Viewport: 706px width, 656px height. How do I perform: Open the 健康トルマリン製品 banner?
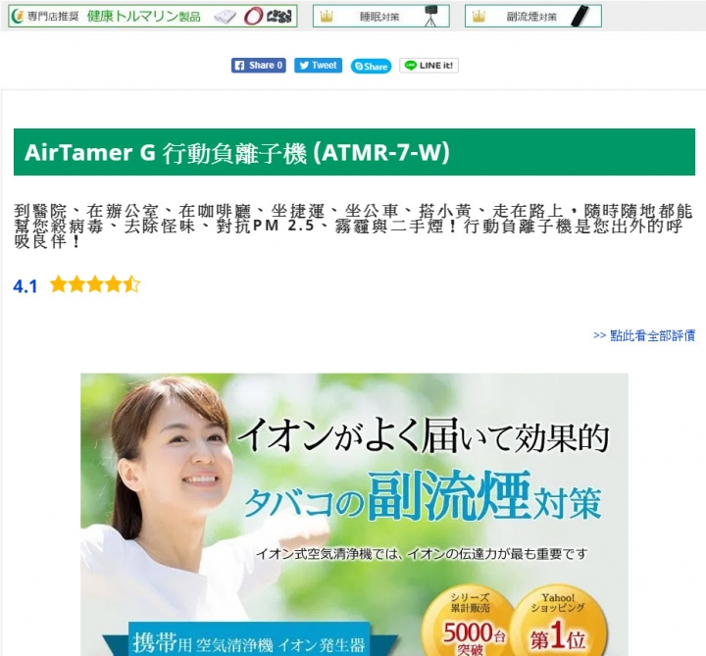(x=153, y=17)
